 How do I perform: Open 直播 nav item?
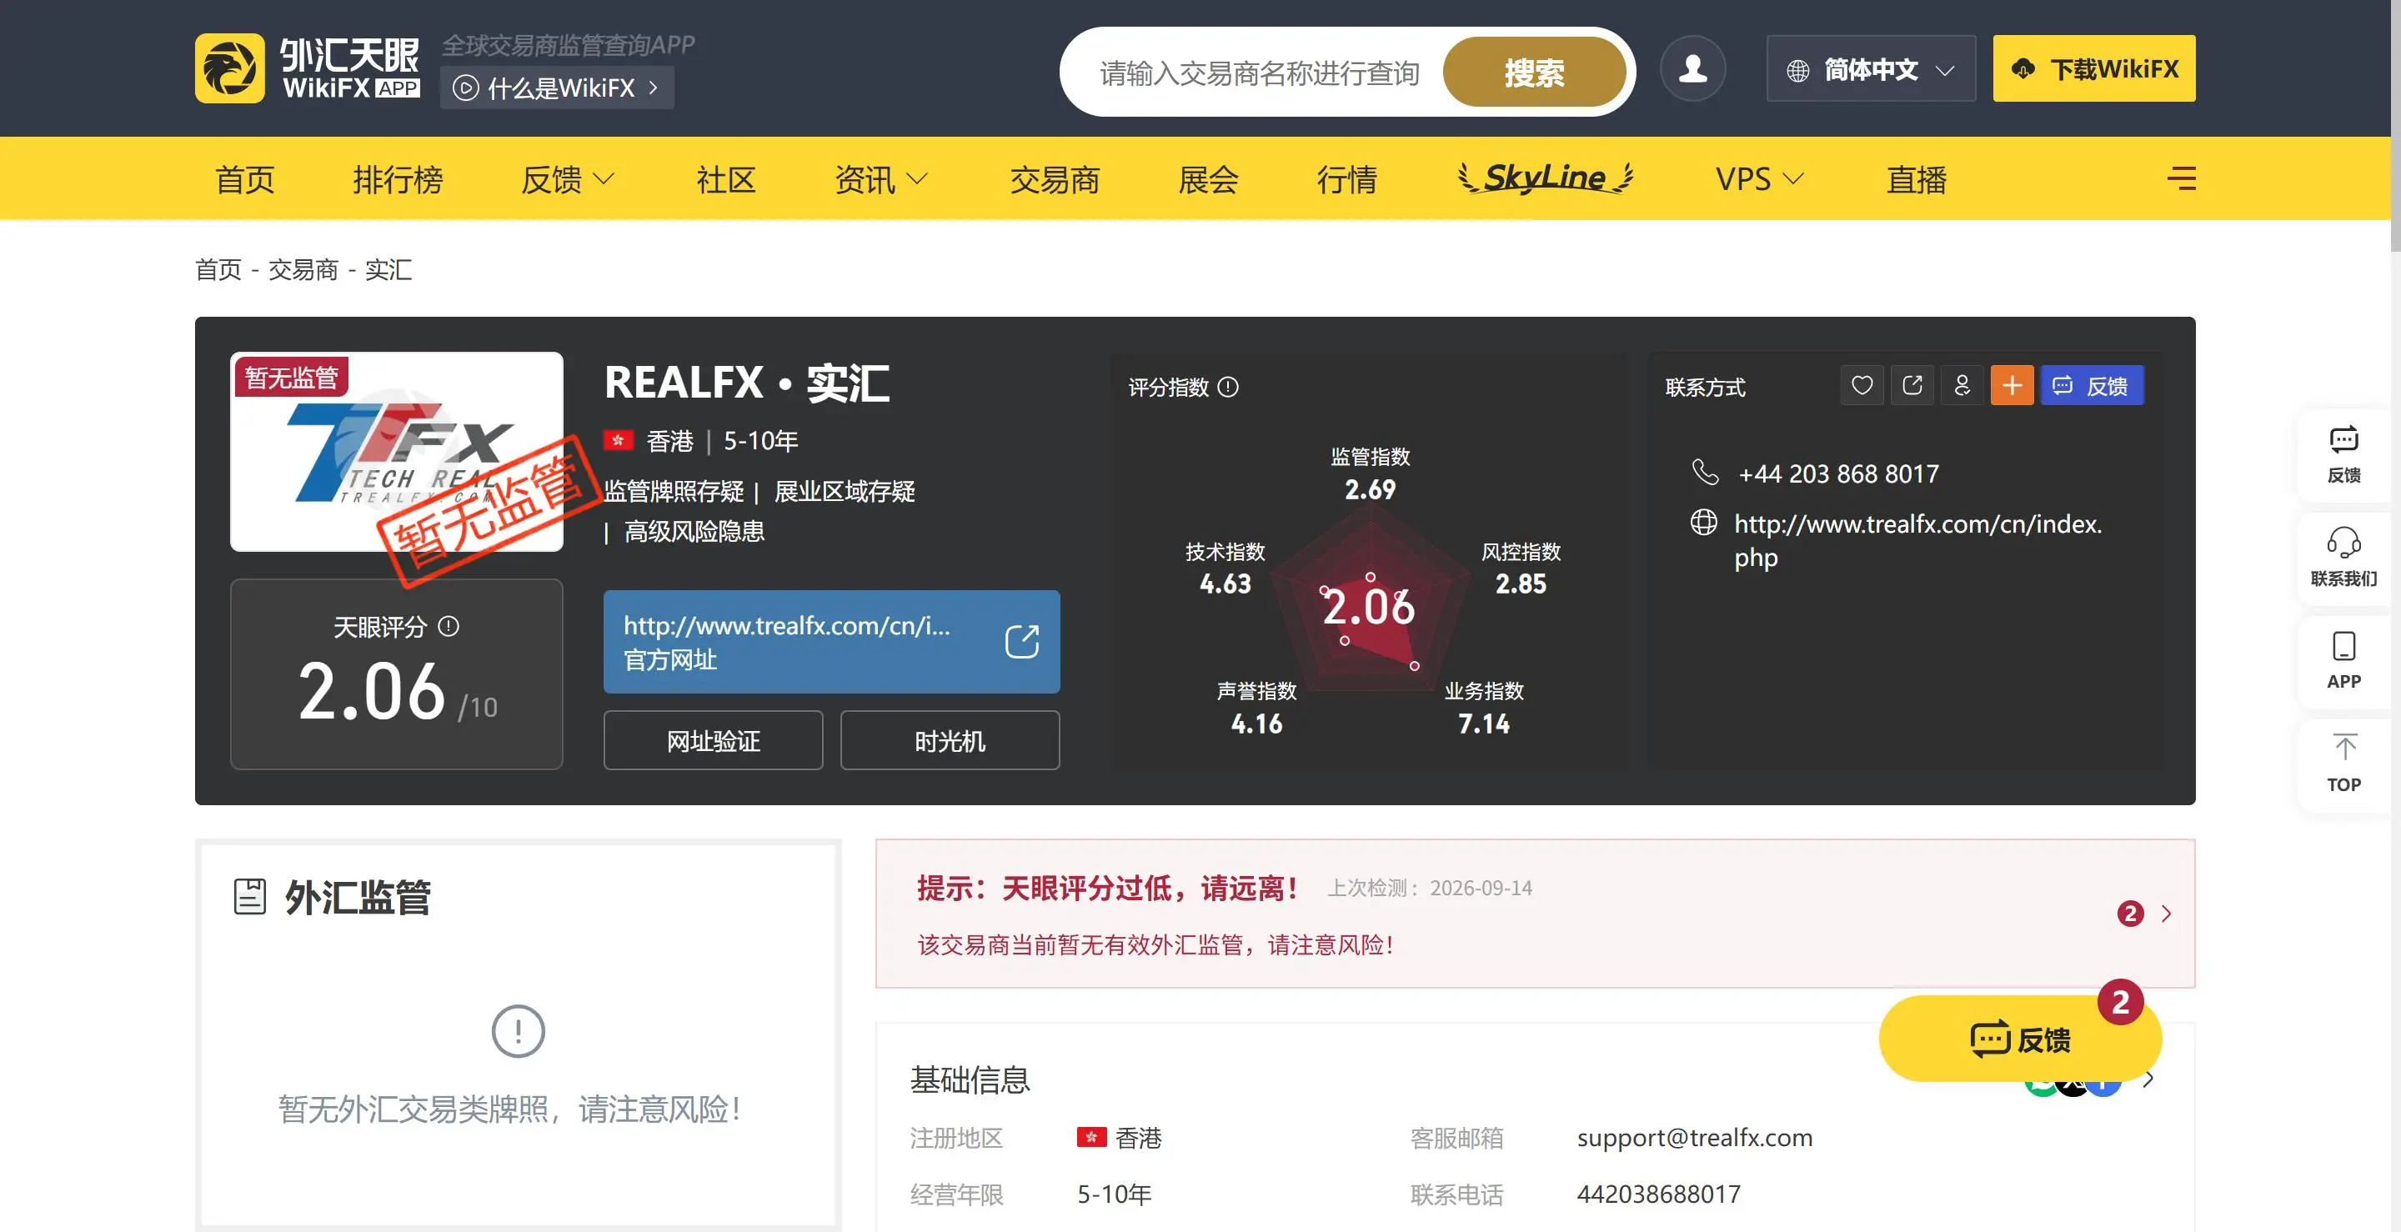pyautogui.click(x=1917, y=179)
